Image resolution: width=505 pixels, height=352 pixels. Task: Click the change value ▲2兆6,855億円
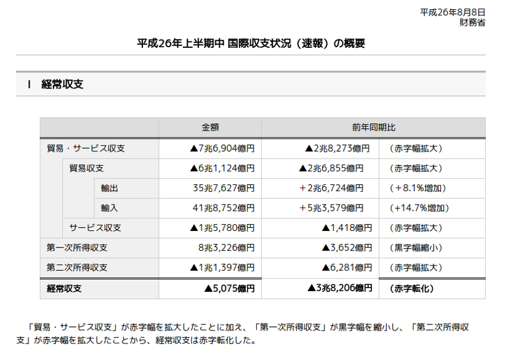click(x=331, y=168)
